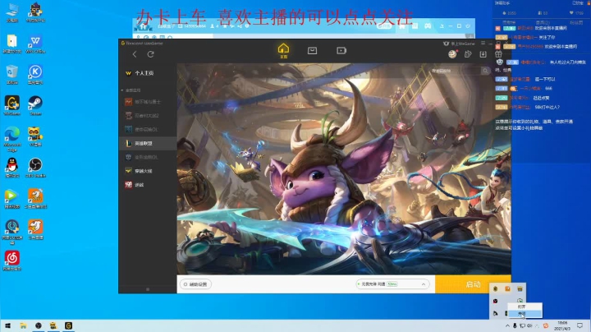Switch to the WeGame home tab

pyautogui.click(x=283, y=51)
